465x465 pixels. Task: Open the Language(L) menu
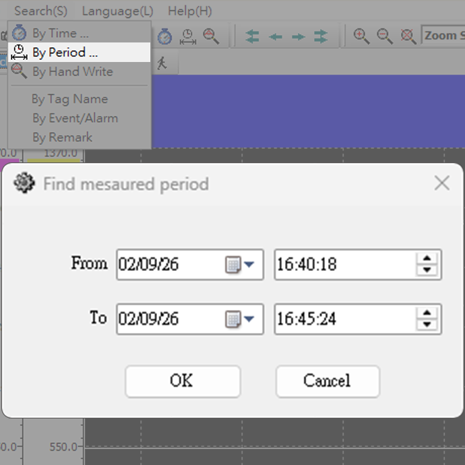point(117,11)
